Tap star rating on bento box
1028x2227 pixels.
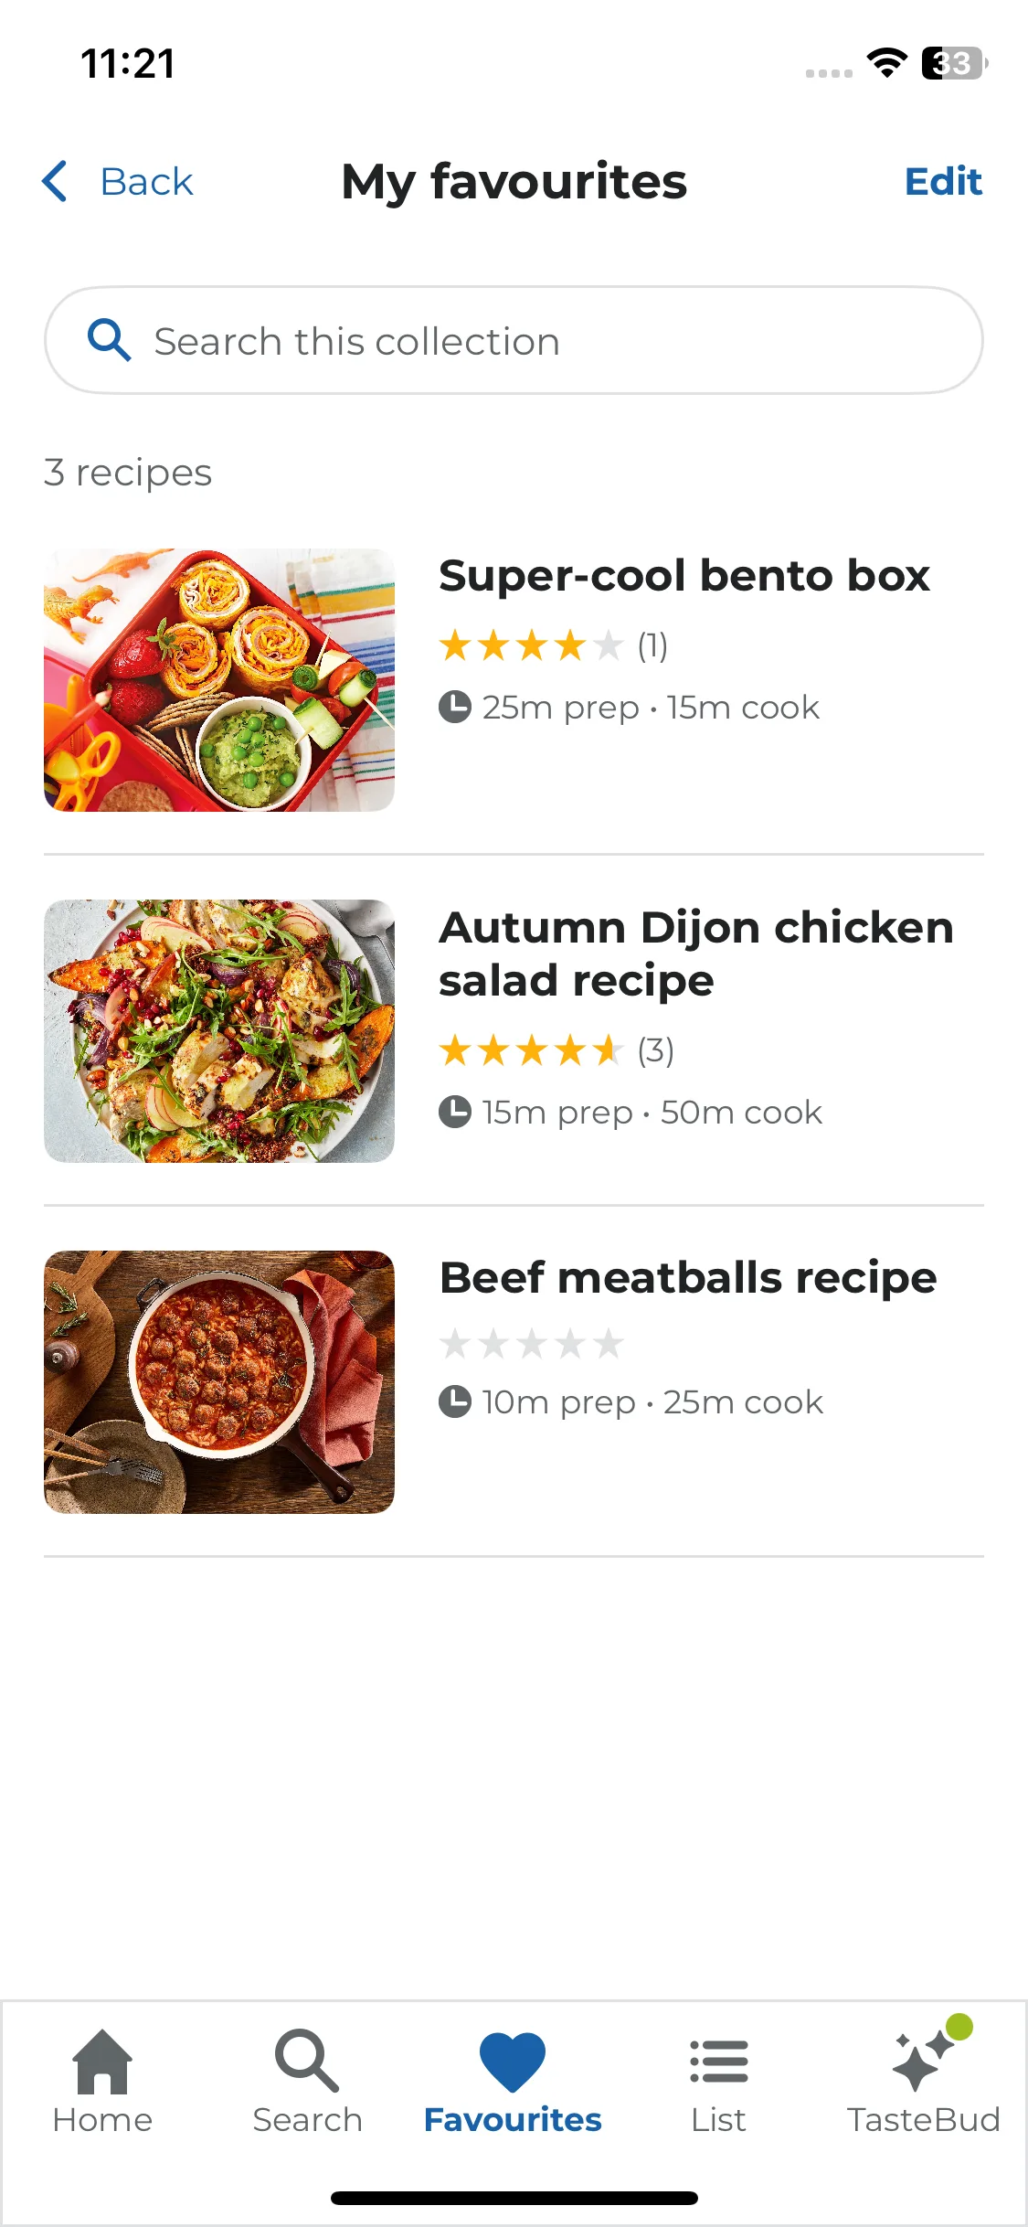click(532, 645)
